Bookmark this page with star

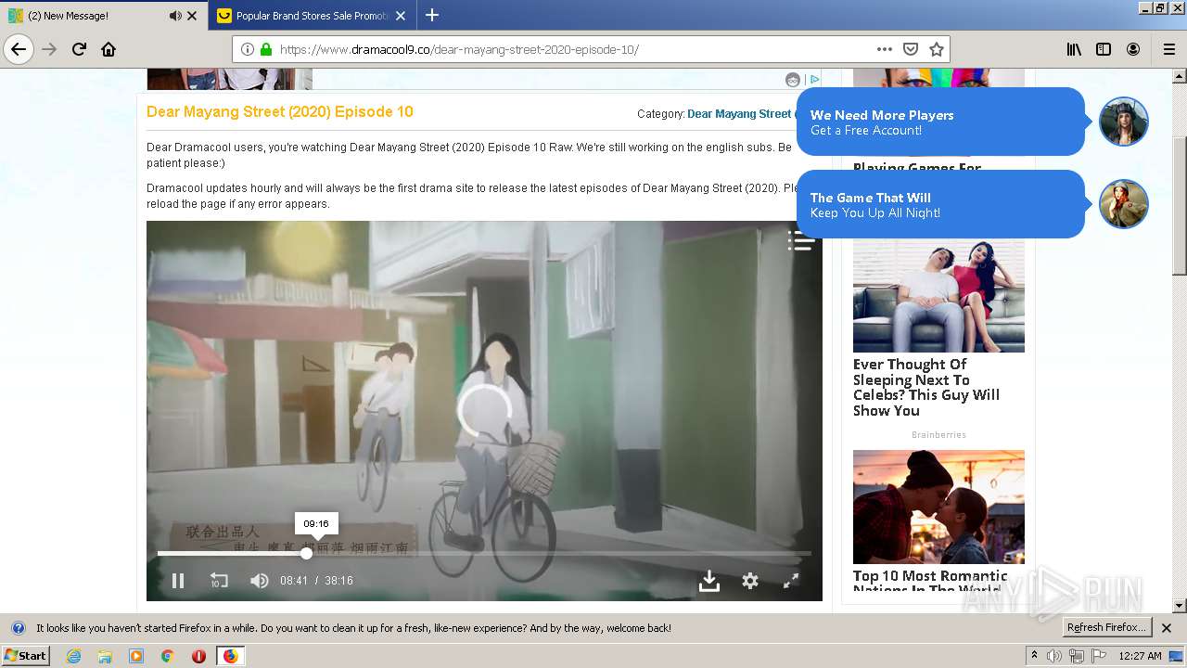click(x=937, y=49)
